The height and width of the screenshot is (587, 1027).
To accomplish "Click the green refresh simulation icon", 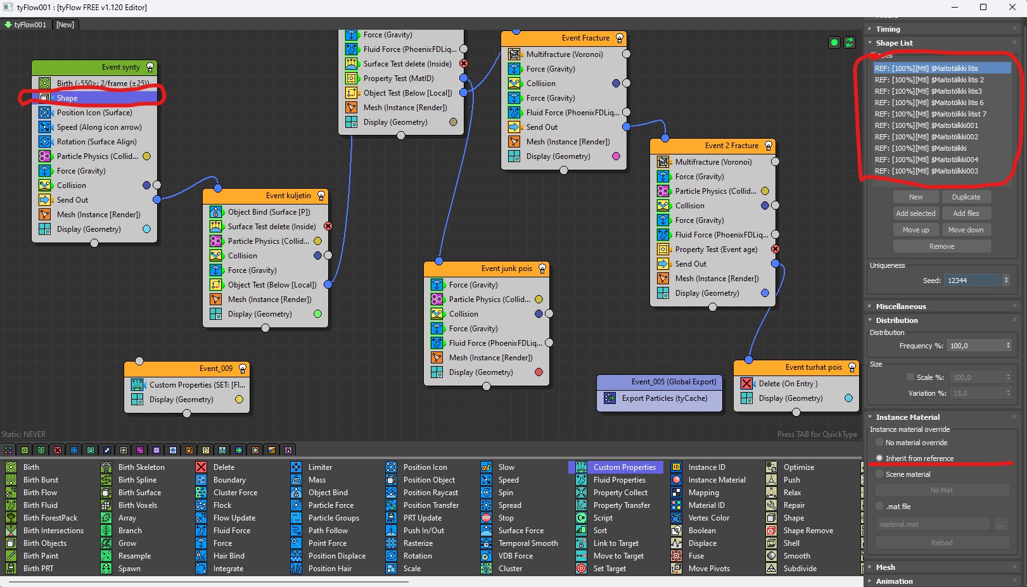I will pos(850,42).
